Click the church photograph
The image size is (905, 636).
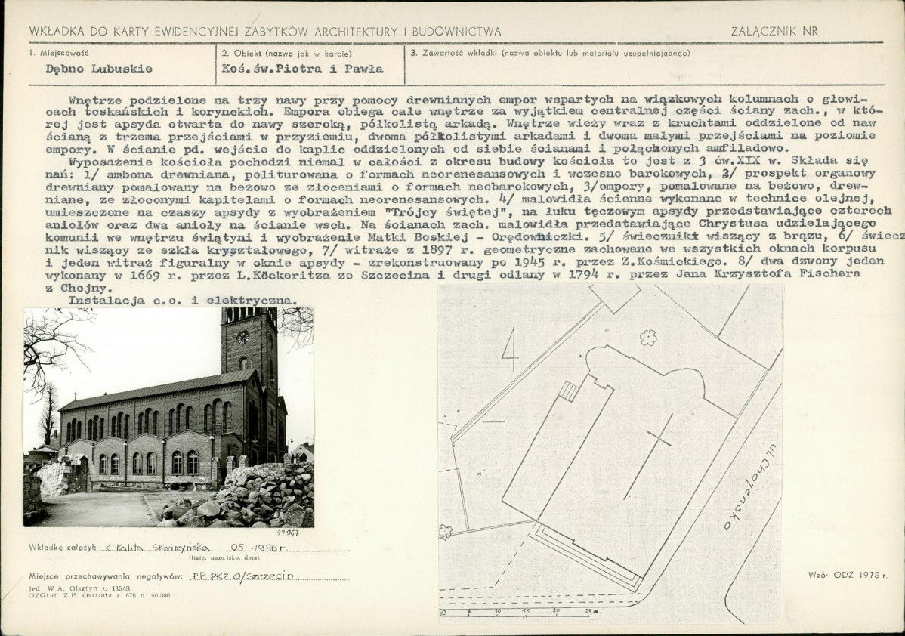(x=168, y=416)
